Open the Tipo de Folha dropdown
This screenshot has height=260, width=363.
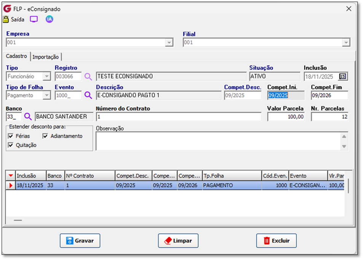coord(47,95)
